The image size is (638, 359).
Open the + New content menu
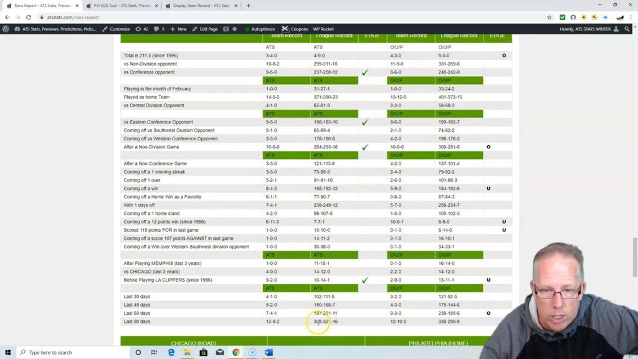coord(178,29)
